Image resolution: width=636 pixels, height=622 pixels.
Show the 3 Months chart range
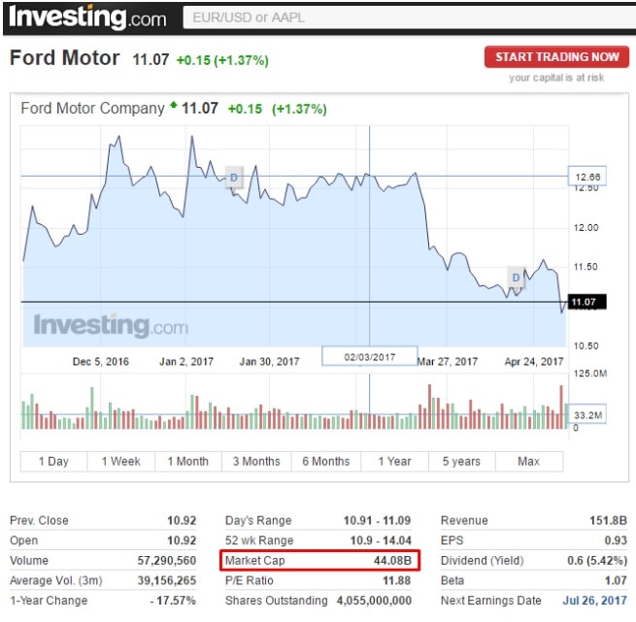(256, 461)
